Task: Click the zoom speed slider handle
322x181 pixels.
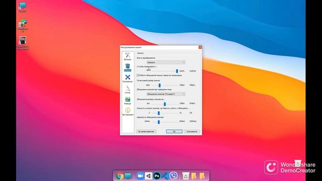Action: pos(158,122)
